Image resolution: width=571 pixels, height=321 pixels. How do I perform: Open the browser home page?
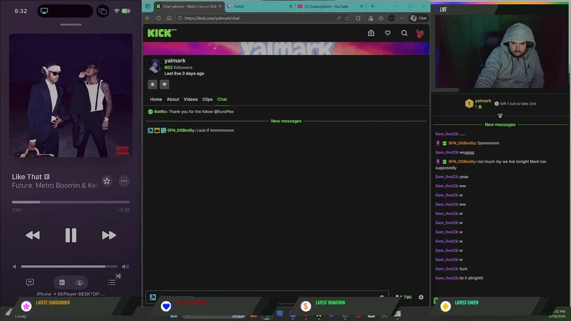(169, 18)
